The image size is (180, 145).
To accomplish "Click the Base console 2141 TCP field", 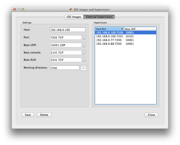I will (66, 52).
